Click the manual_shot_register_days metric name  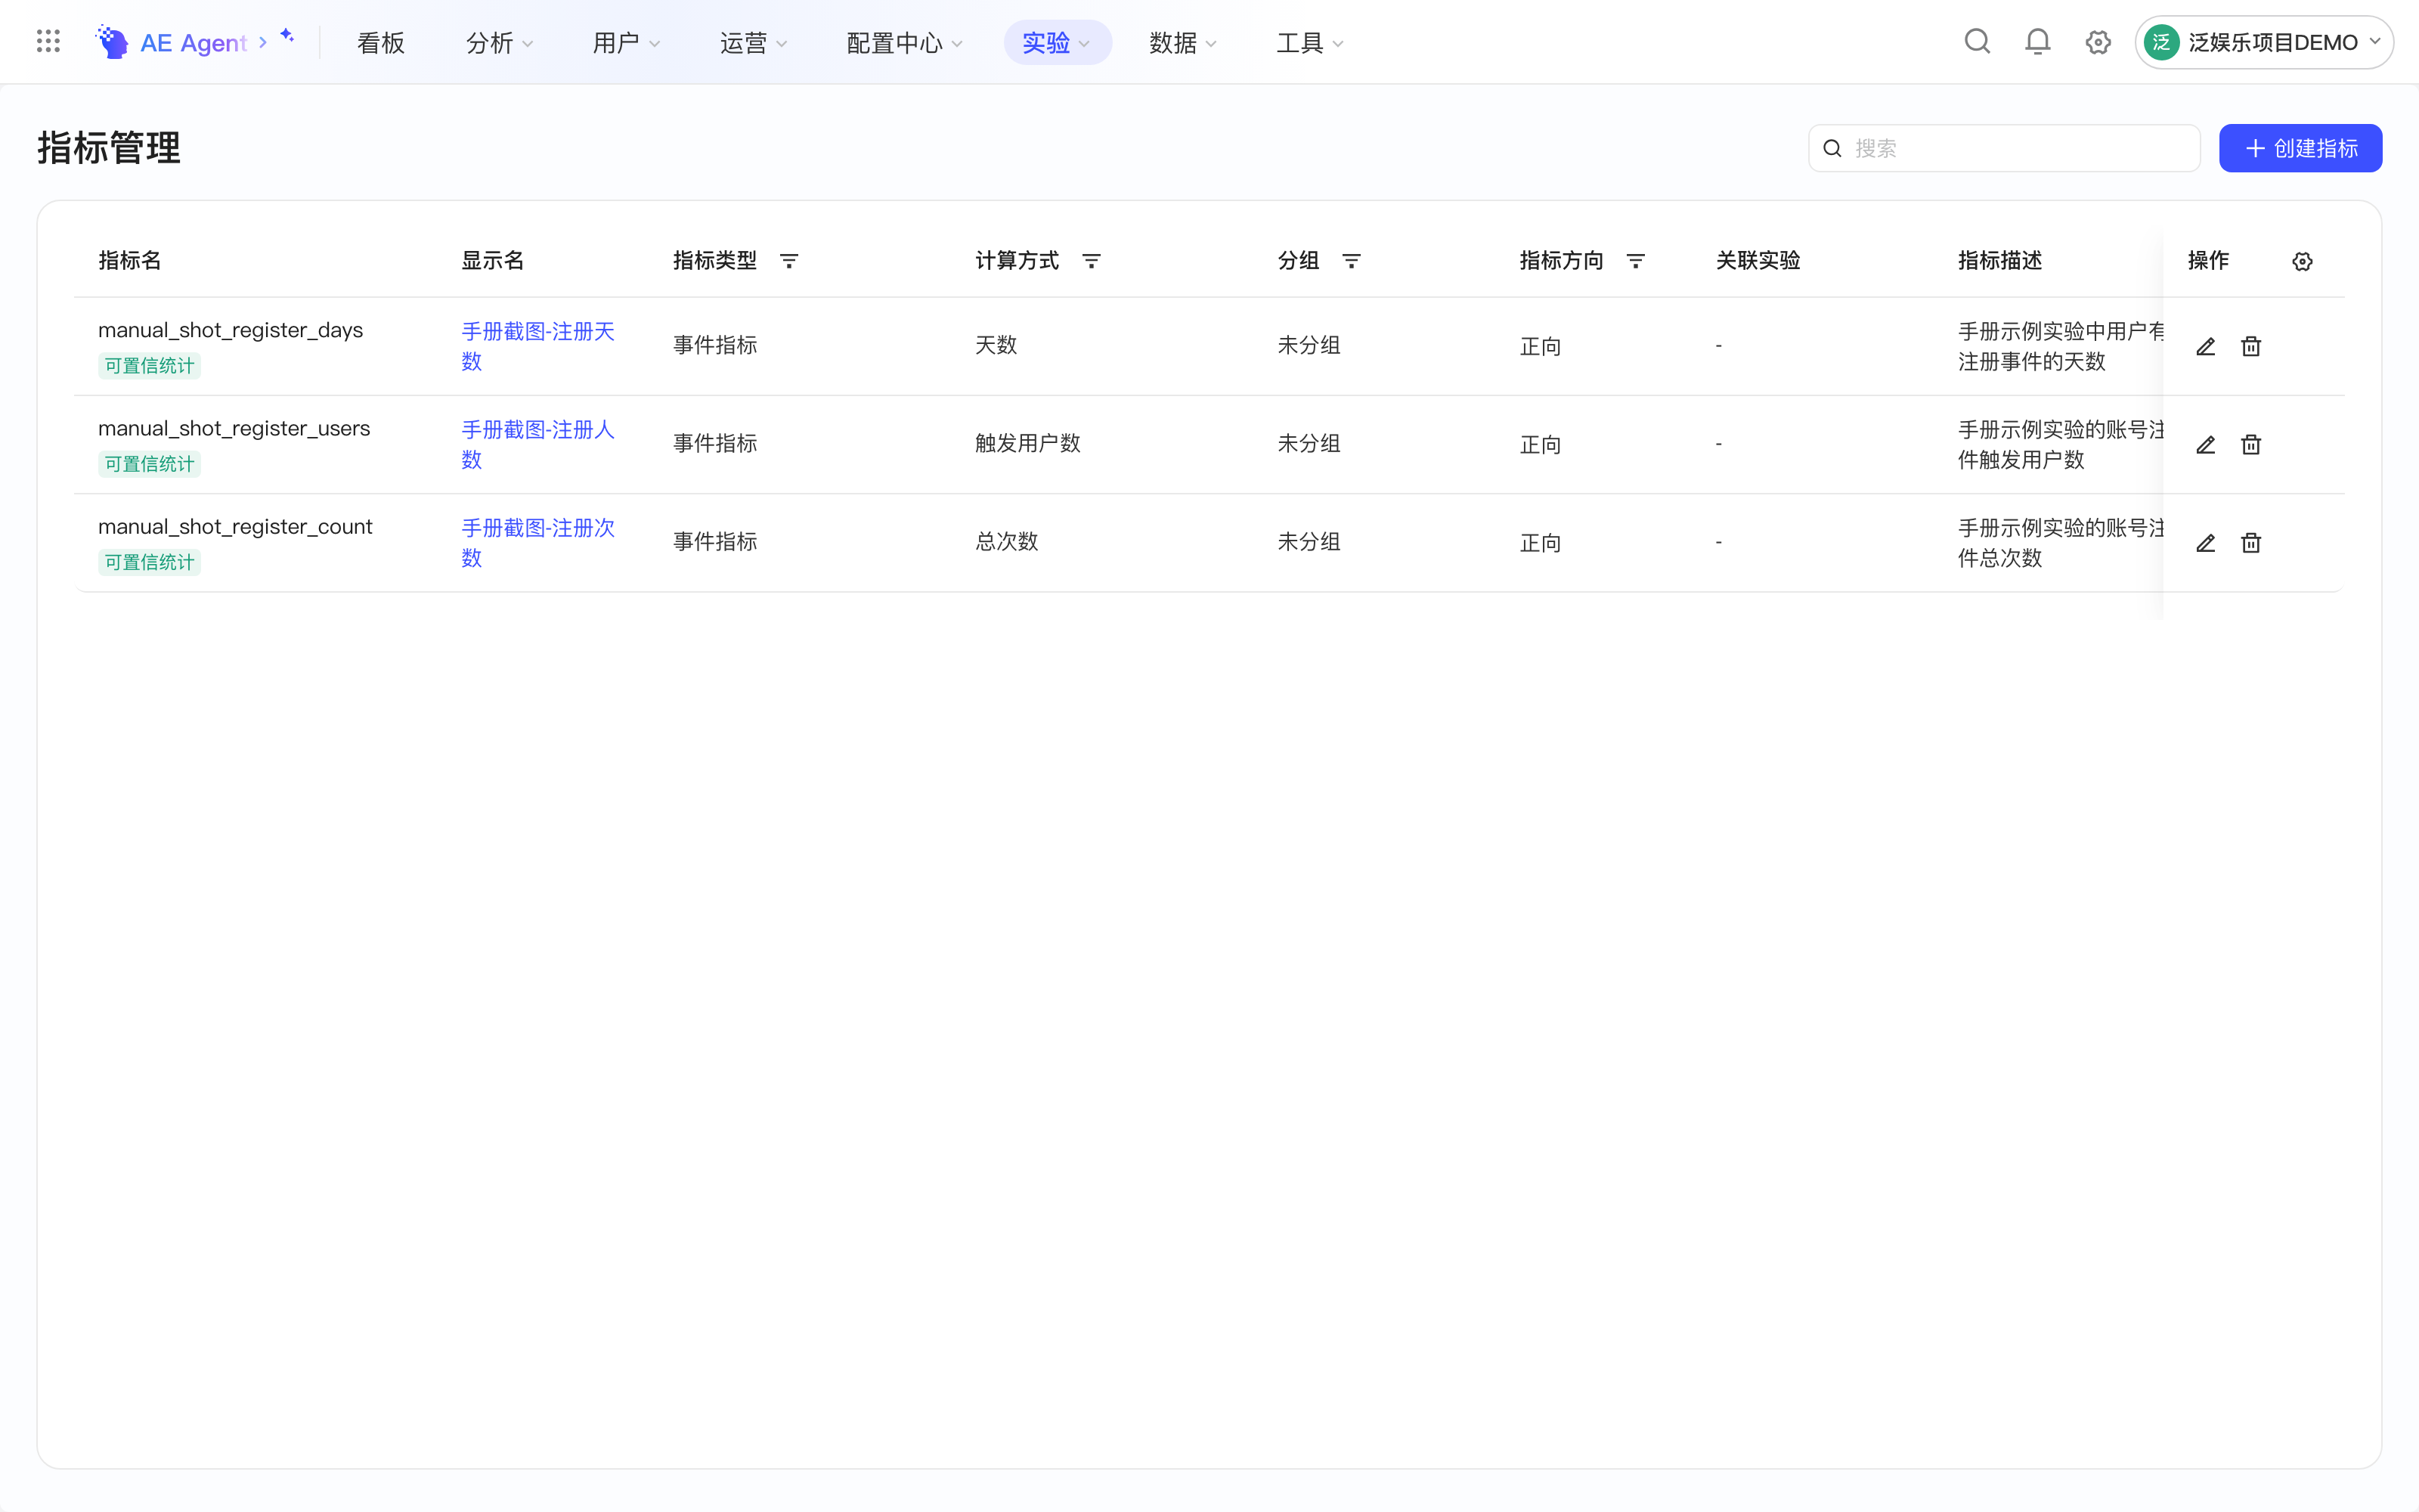tap(230, 330)
